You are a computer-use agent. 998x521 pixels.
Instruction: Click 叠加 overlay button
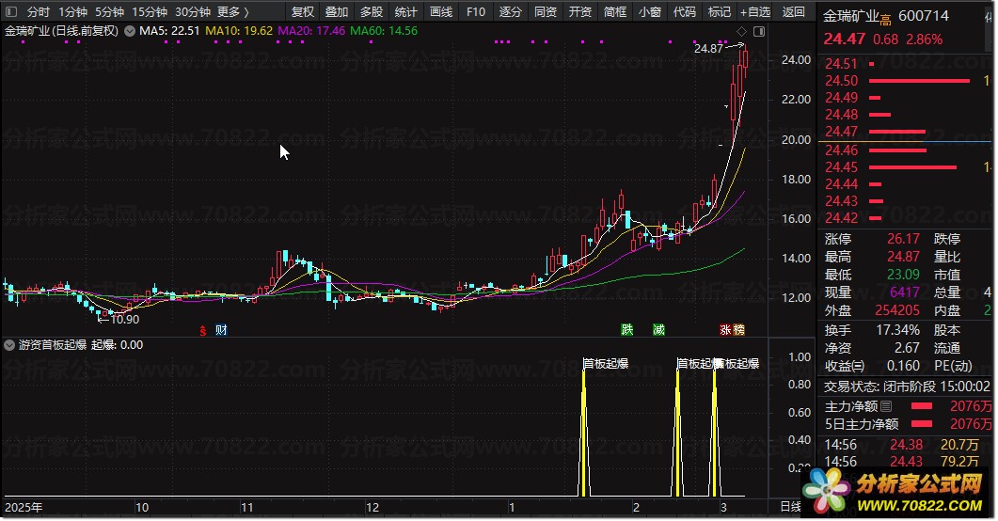[x=337, y=12]
